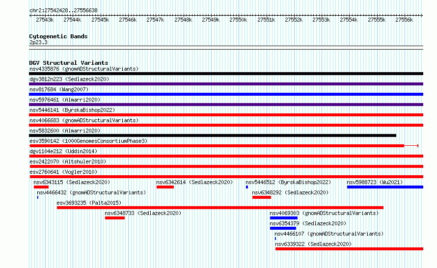
Task: Click the 27556k ruler tick label
Action: pyautogui.click(x=404, y=20)
